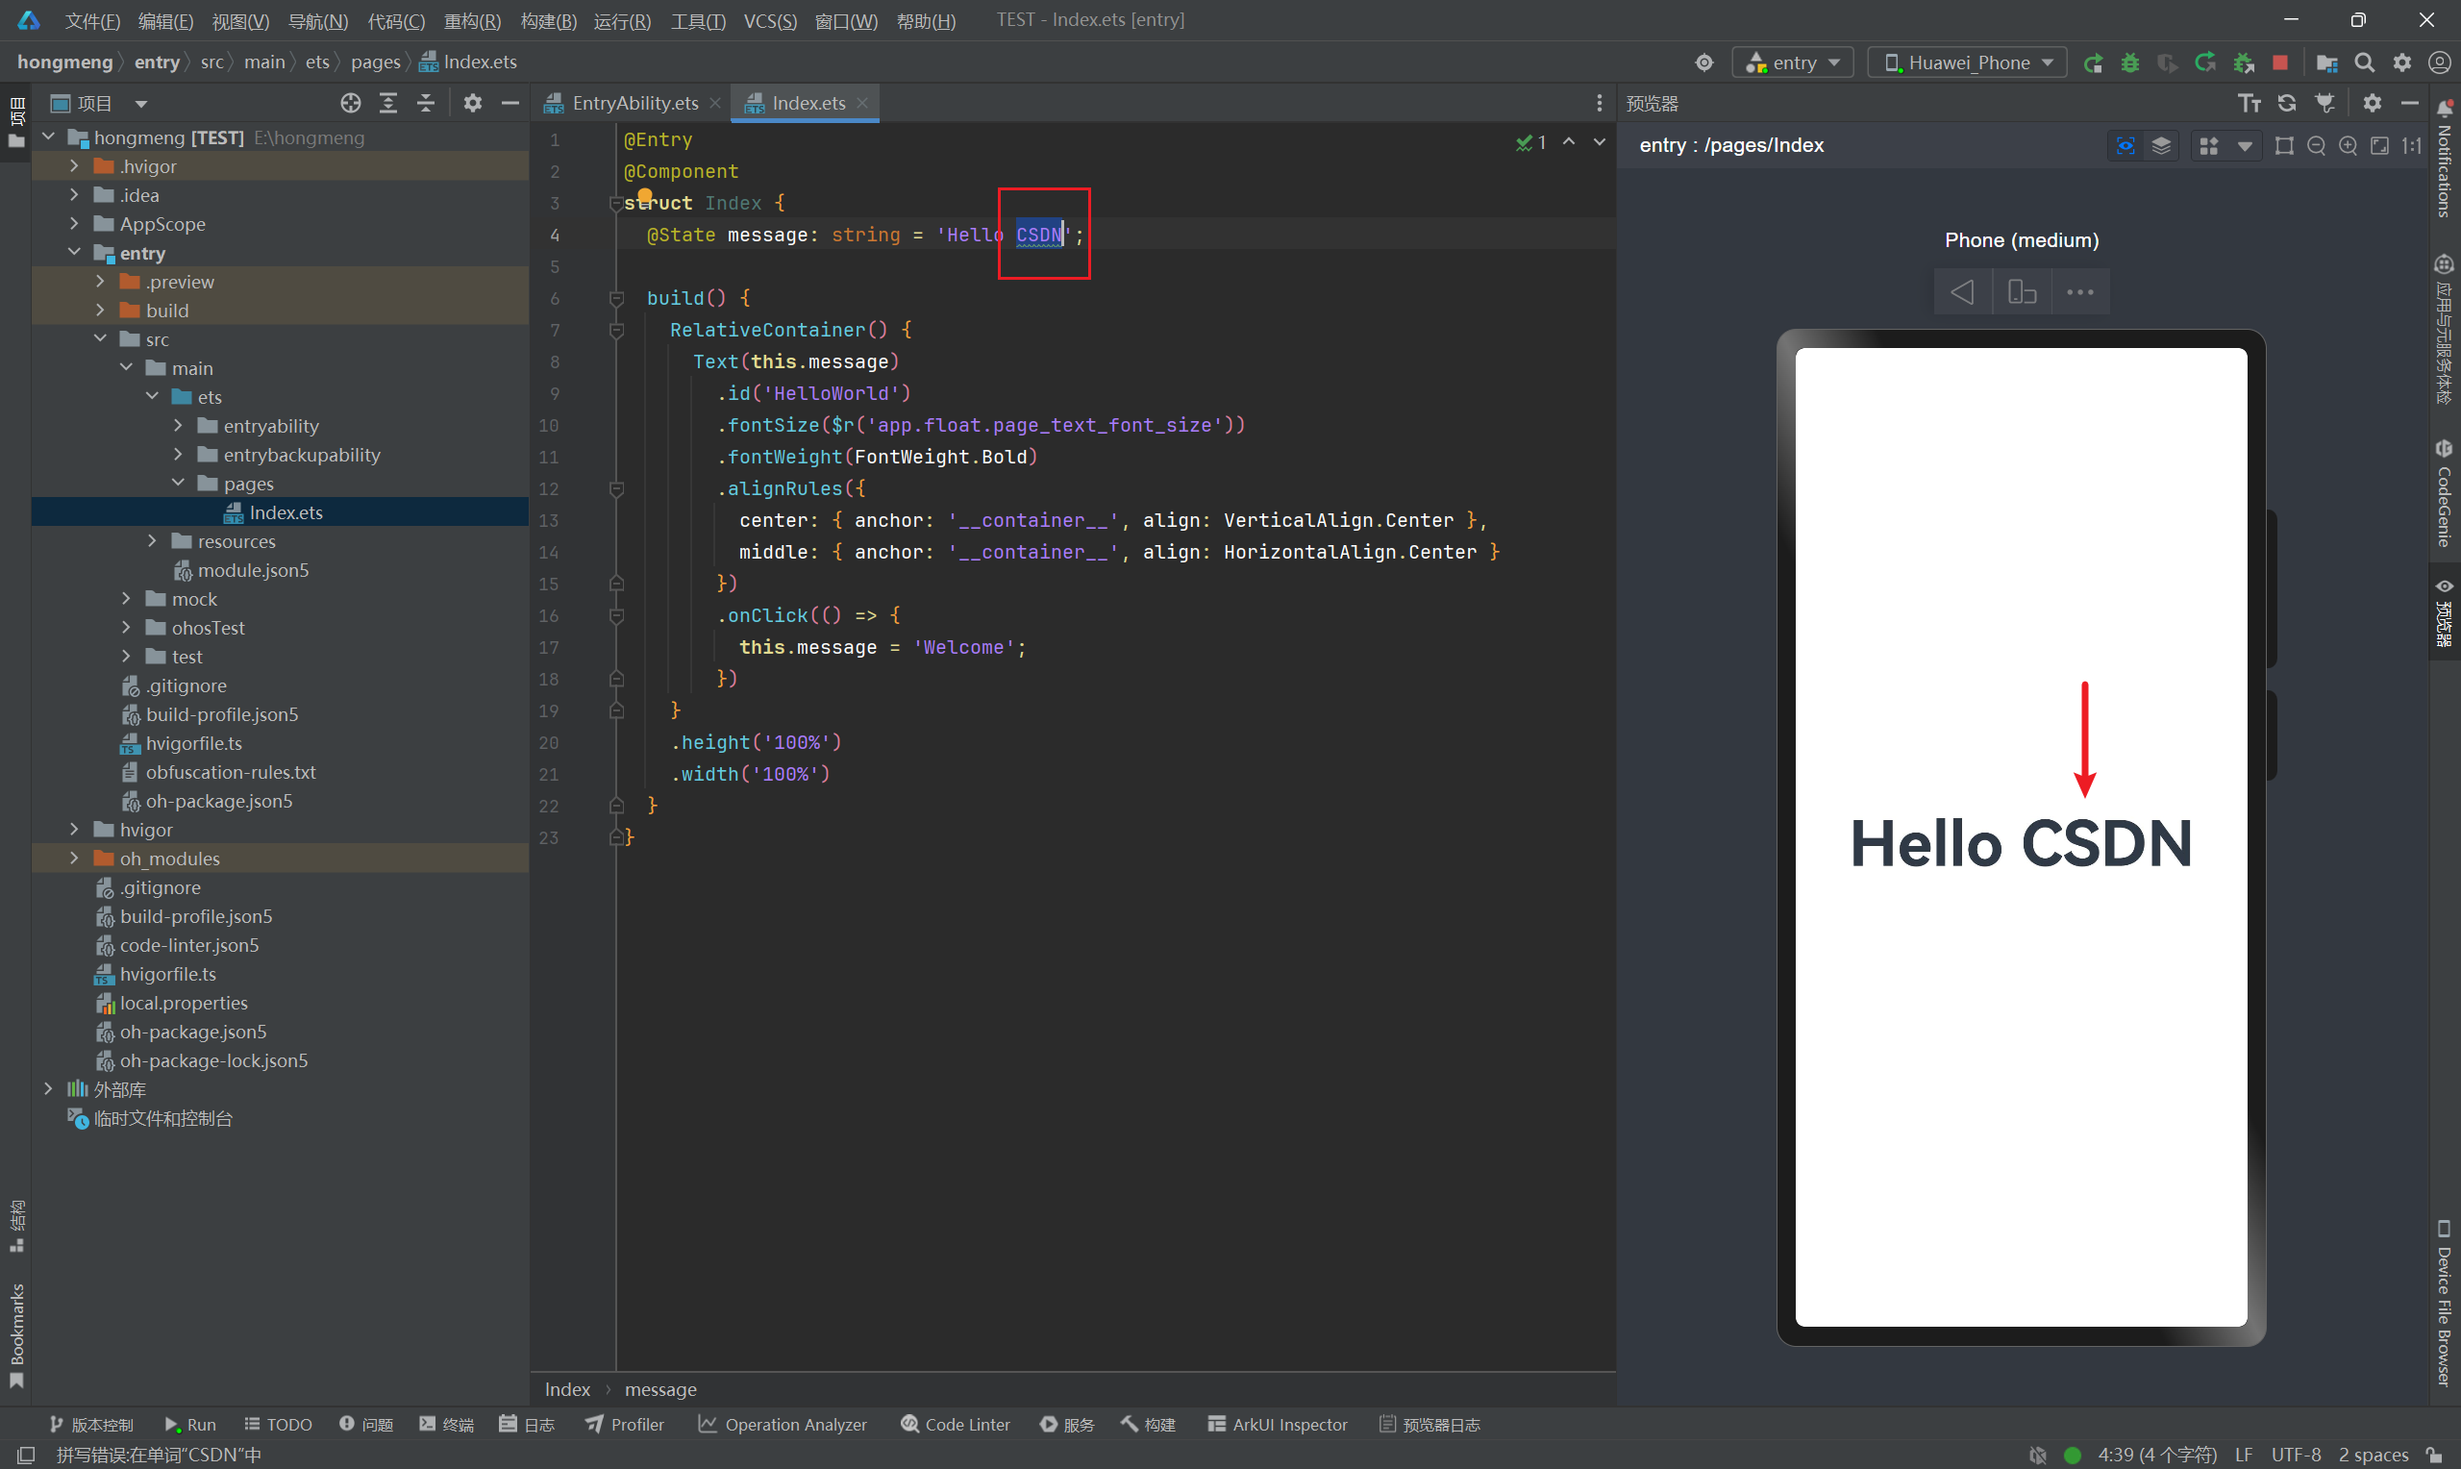Expand the resources folder

pos(153,541)
